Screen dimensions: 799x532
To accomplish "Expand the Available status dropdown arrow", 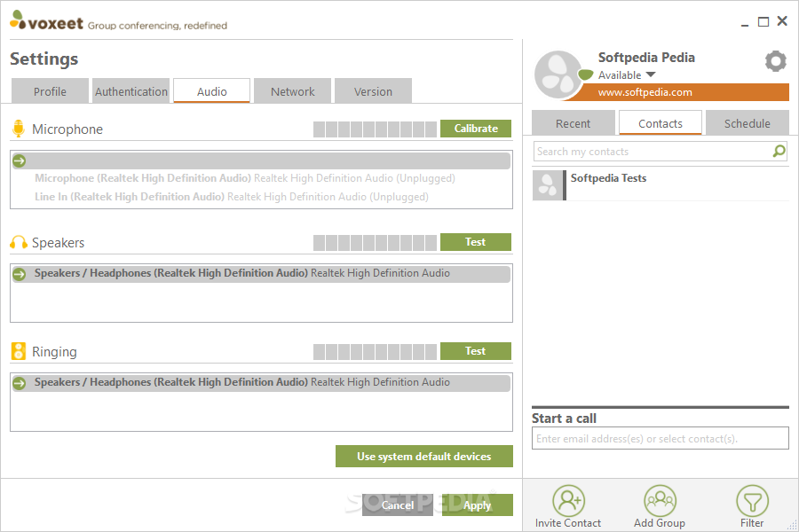I will click(x=651, y=74).
